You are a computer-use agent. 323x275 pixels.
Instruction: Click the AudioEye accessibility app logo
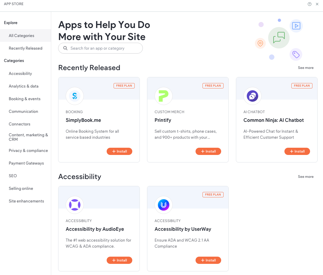click(x=74, y=205)
